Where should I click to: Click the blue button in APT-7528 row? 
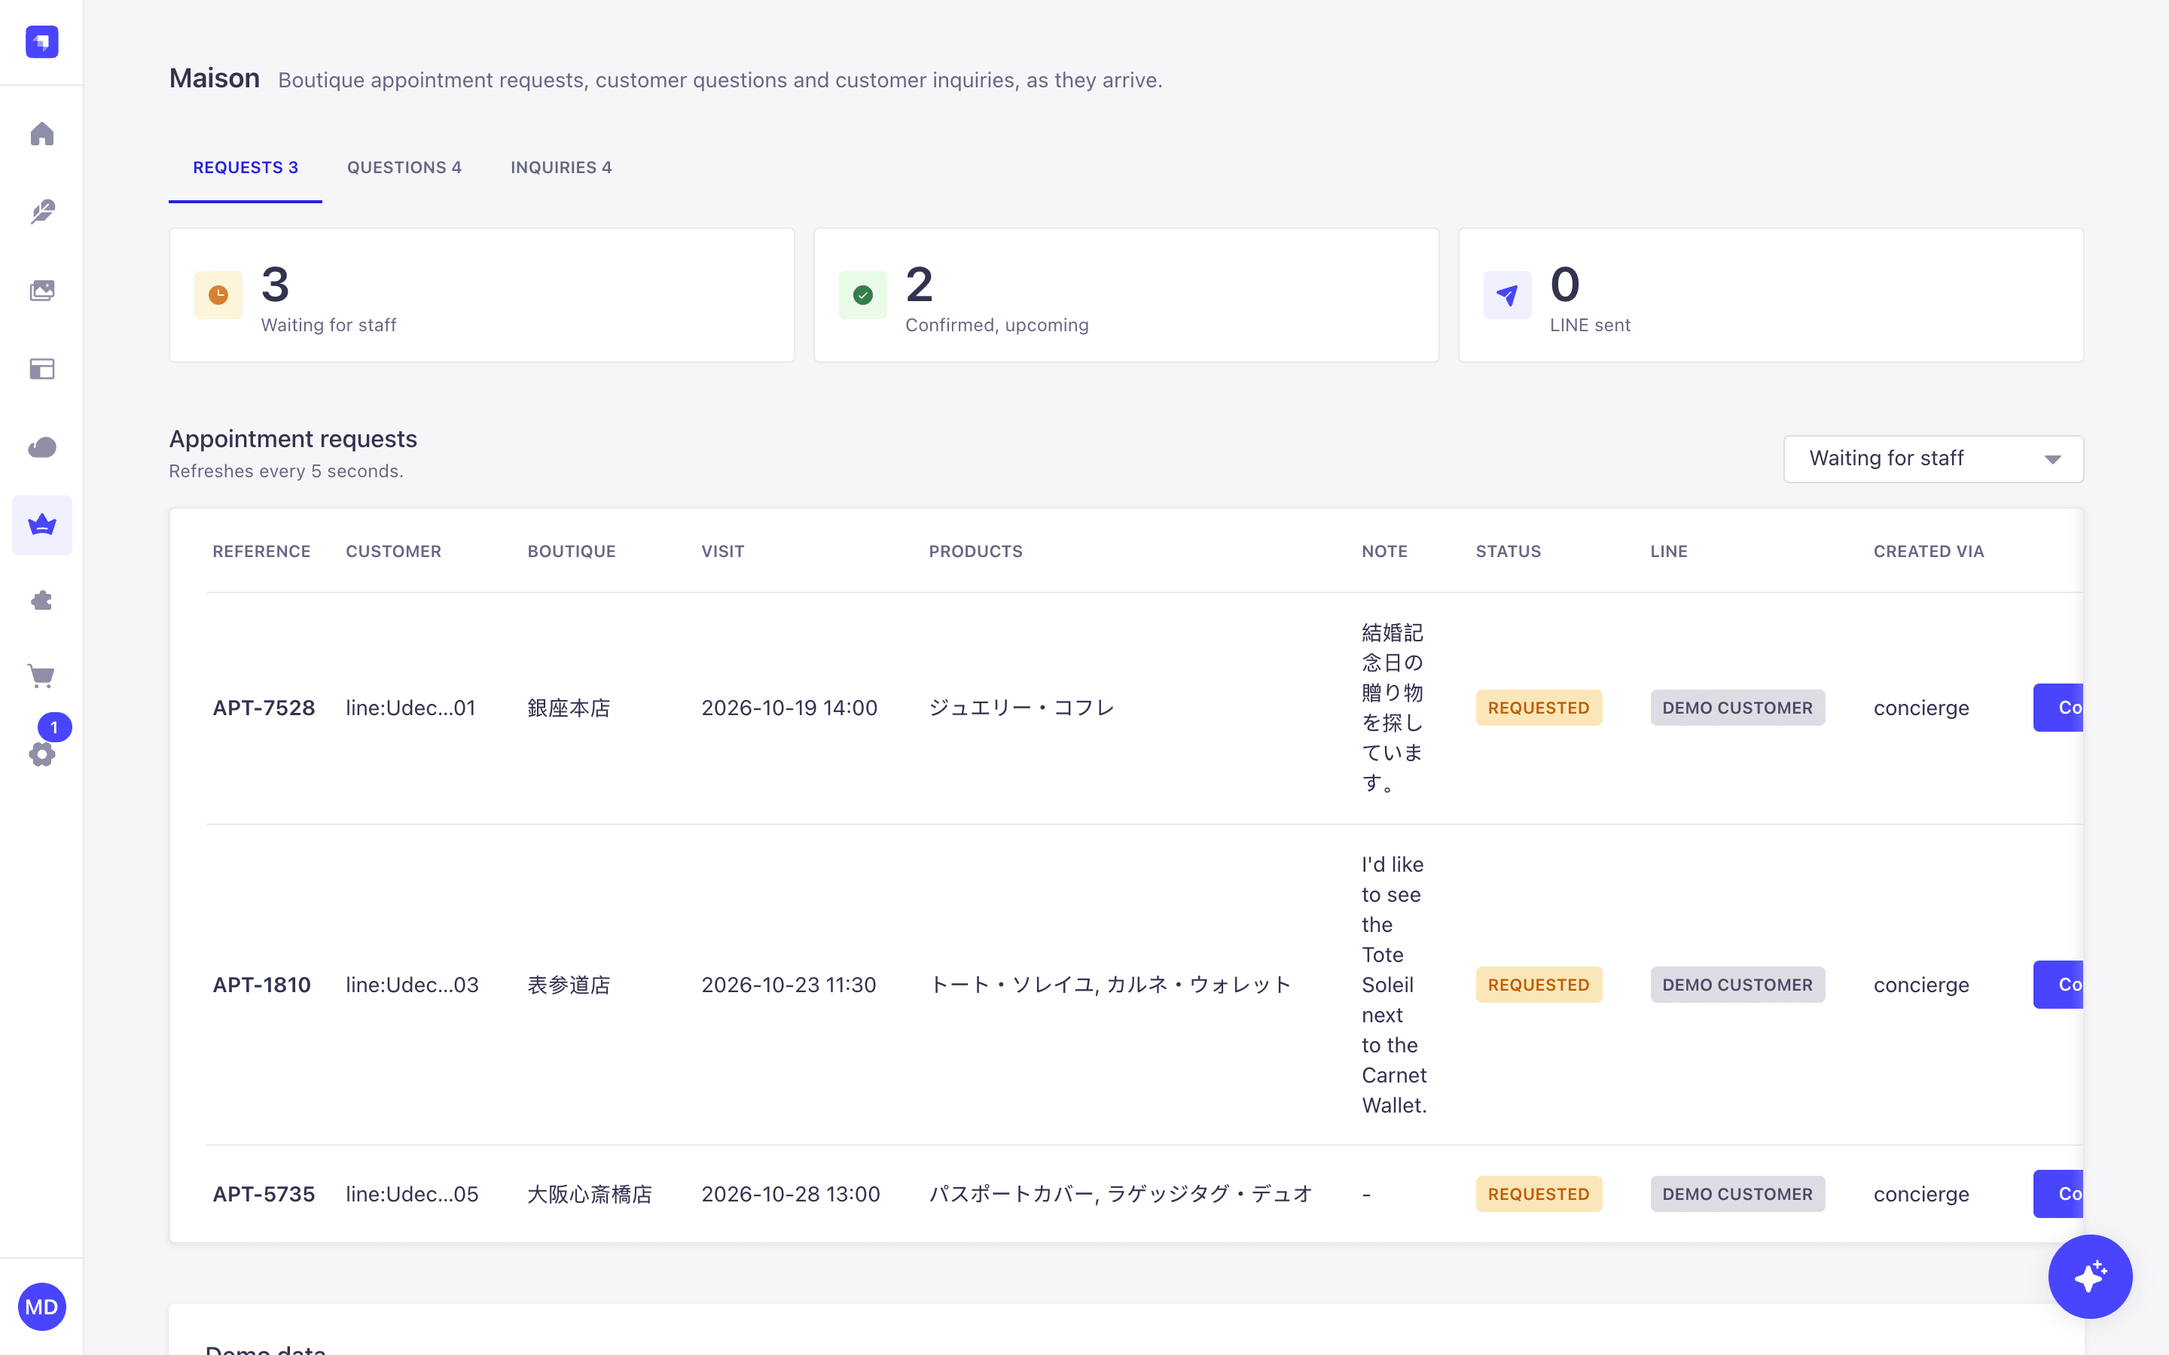point(2058,708)
